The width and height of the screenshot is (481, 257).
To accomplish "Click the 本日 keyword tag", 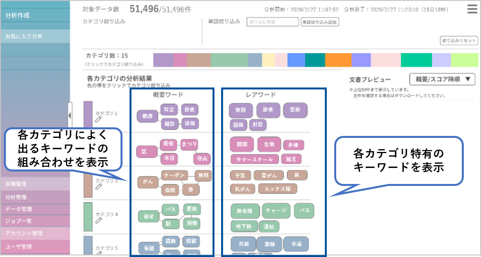I will pos(169,159).
